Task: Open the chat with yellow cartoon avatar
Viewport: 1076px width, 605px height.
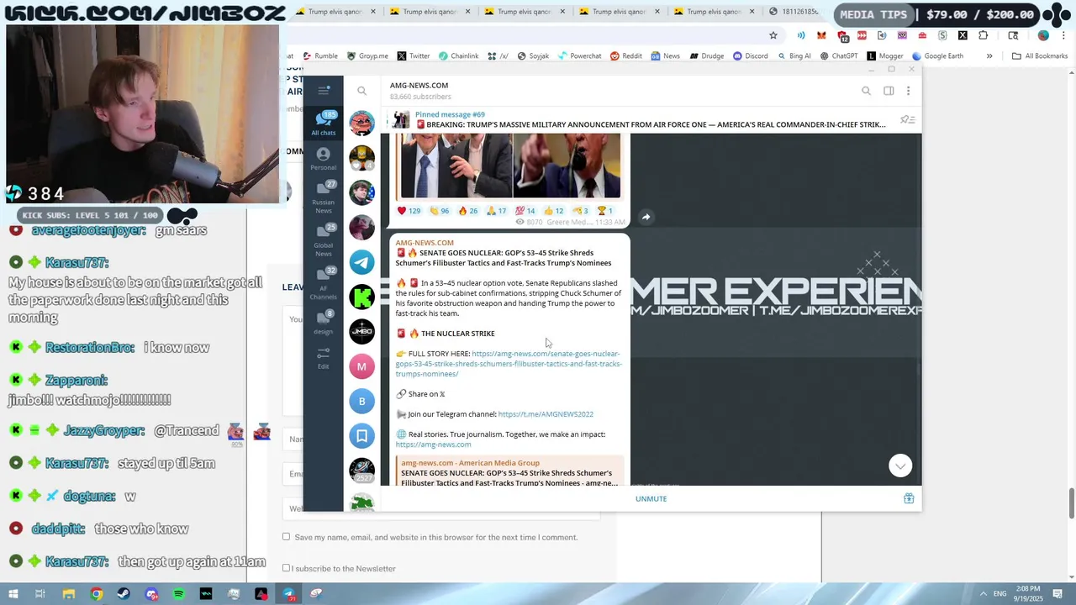Action: coord(362,158)
